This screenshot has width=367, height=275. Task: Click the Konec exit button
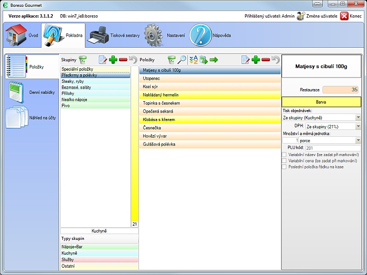pos(351,16)
